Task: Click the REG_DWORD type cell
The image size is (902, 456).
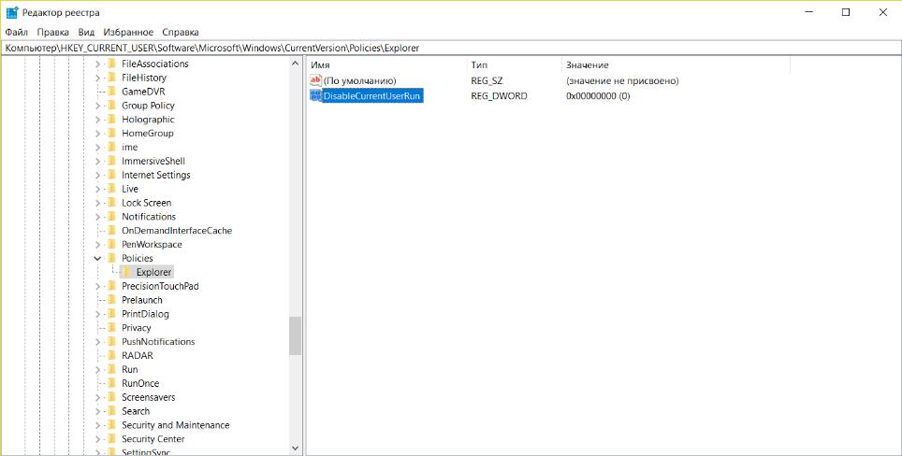Action: click(x=499, y=96)
